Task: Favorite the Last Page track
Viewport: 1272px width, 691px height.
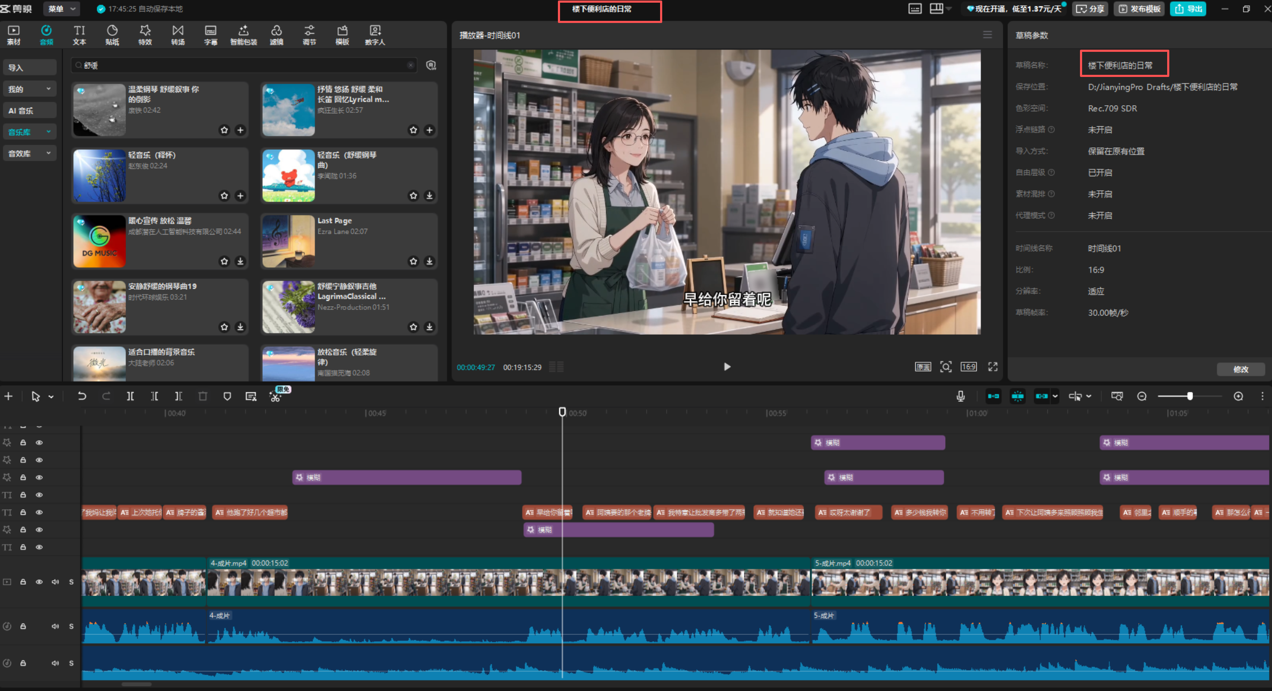Action: coord(413,261)
